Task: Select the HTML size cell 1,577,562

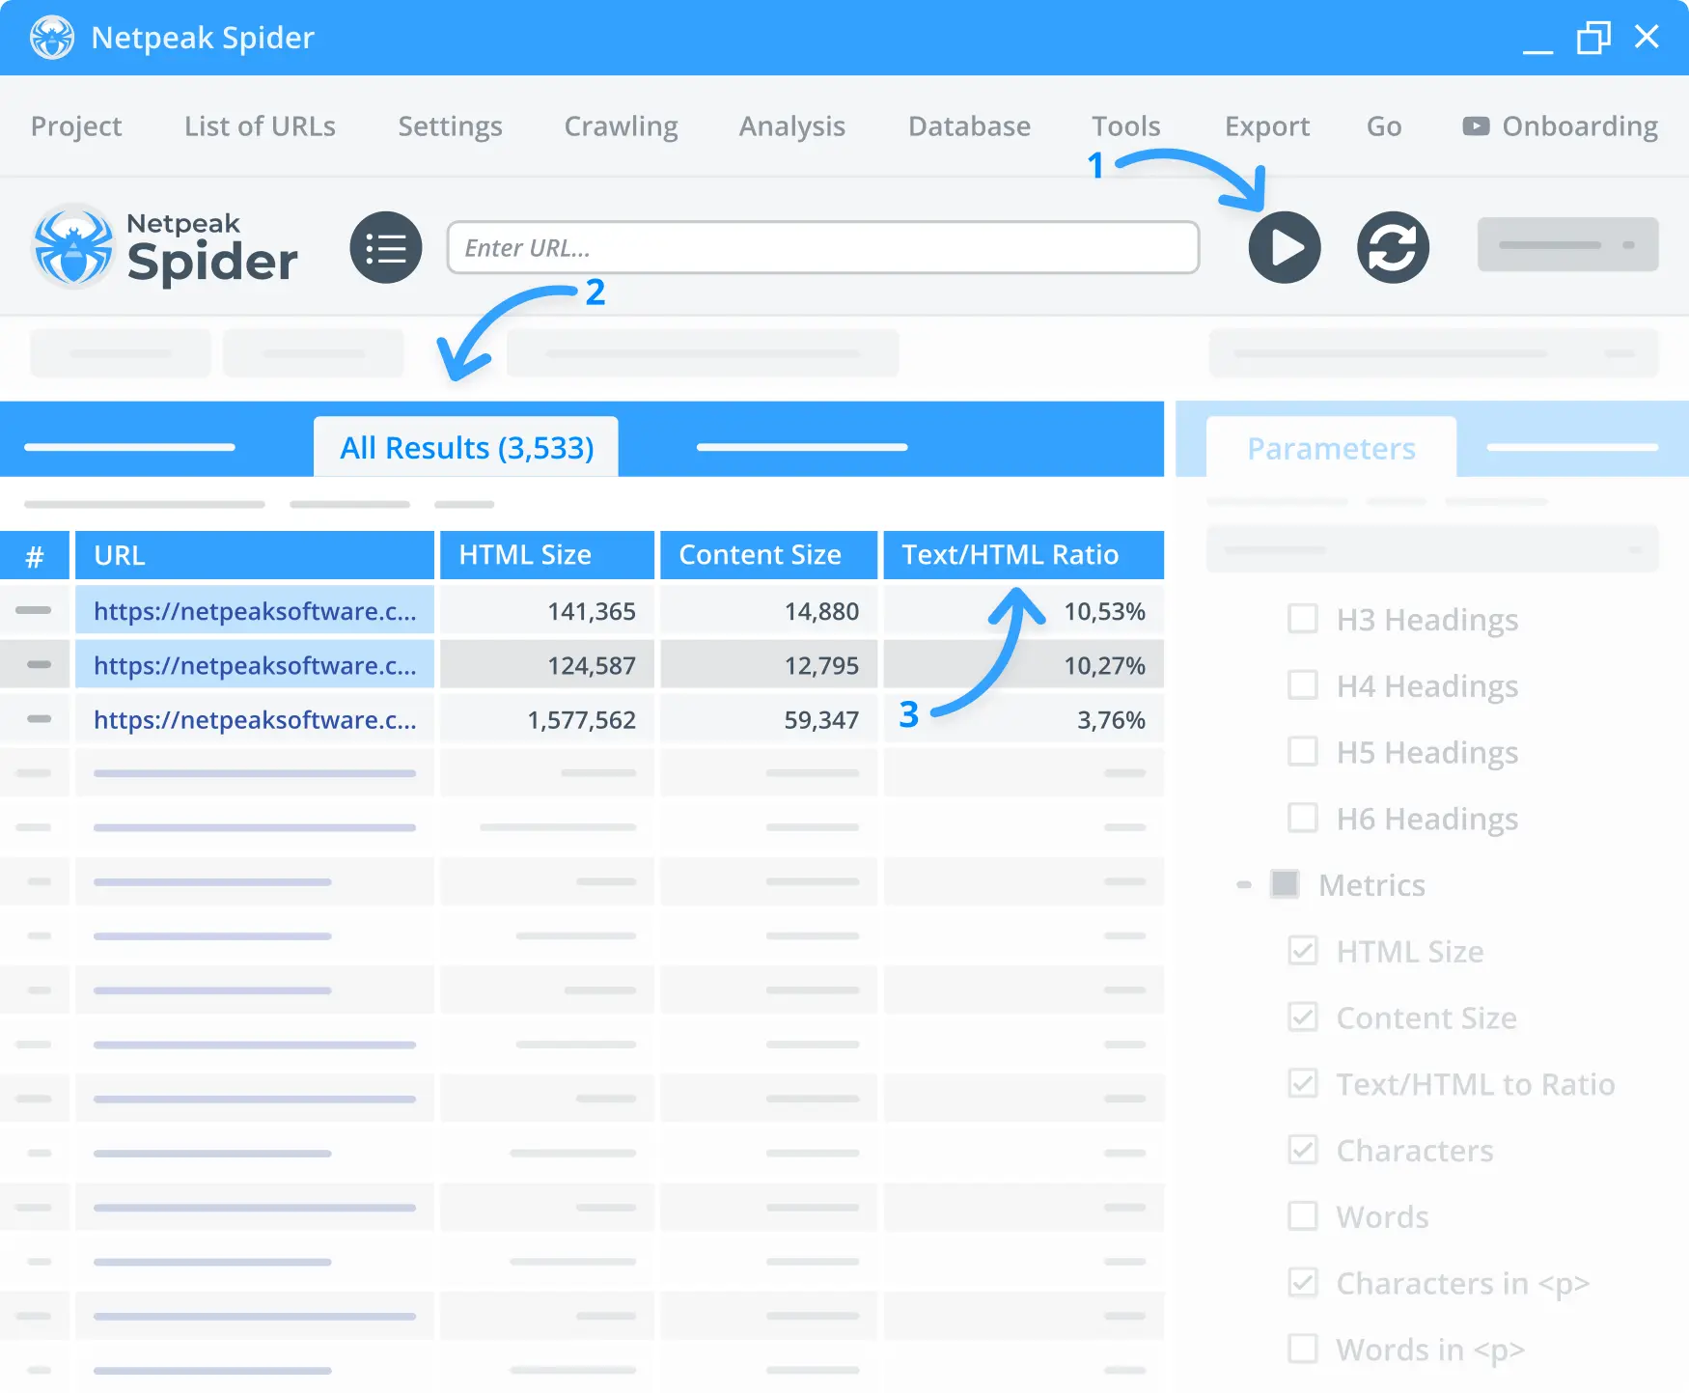Action: (x=547, y=719)
